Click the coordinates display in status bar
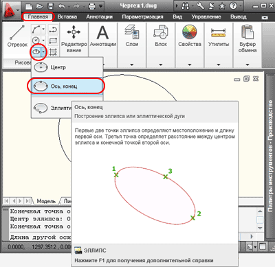 tap(39, 247)
